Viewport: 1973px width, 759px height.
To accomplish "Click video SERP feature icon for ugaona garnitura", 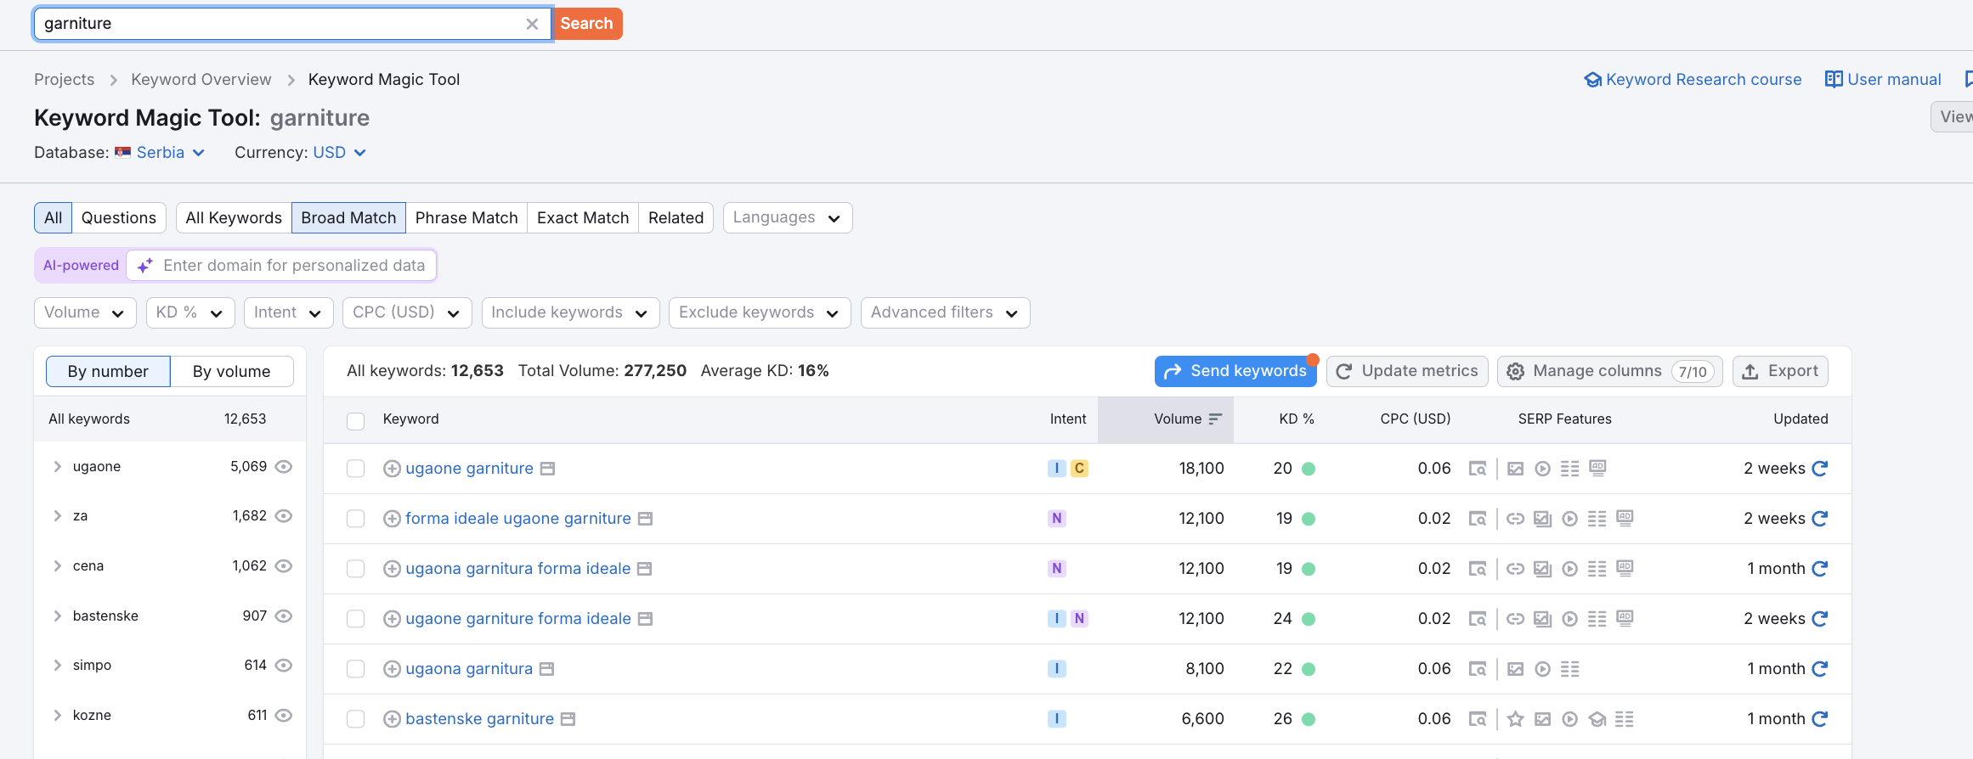I will [x=1543, y=669].
